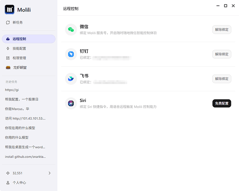Click the Siri 免费配置 button
Image resolution: width=239 pixels, height=191 pixels.
pos(222,103)
